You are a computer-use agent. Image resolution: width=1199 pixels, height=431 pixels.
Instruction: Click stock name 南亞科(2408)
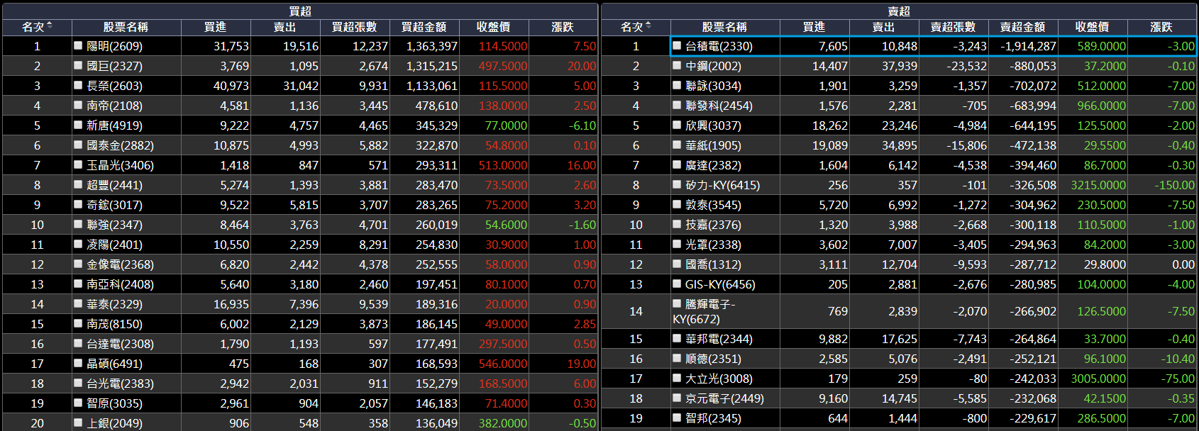point(120,284)
